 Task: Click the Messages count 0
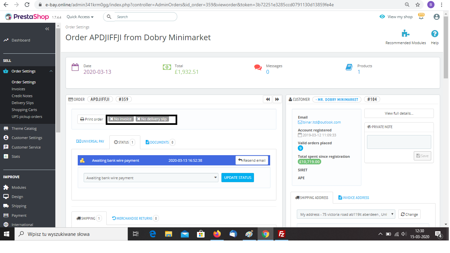(x=267, y=72)
